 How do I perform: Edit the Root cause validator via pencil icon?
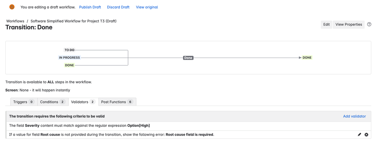point(359,135)
